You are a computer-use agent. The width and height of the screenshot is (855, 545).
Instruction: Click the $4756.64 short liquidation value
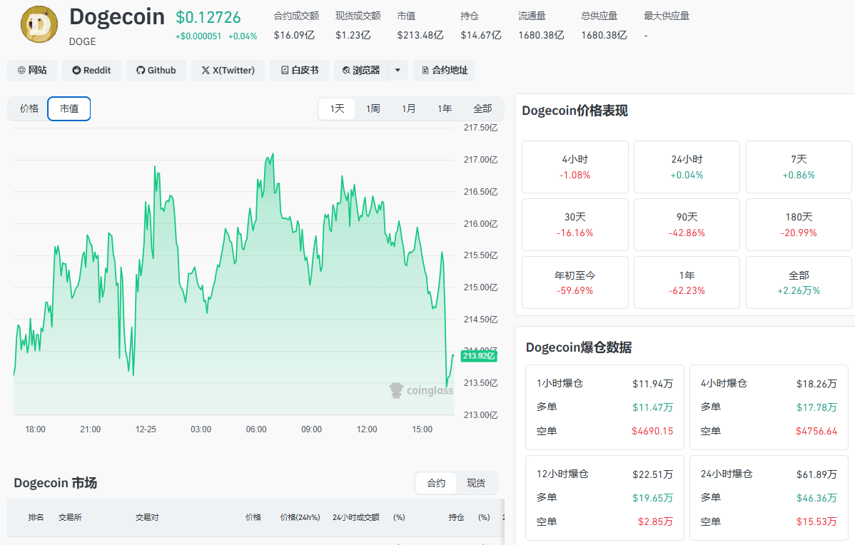pyautogui.click(x=816, y=431)
